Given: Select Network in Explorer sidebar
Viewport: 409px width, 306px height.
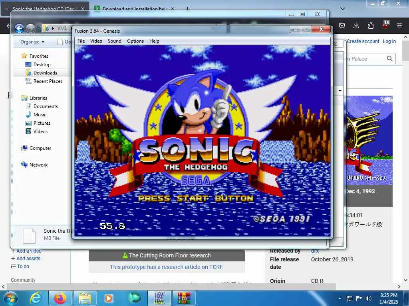Looking at the screenshot, I should click(38, 165).
